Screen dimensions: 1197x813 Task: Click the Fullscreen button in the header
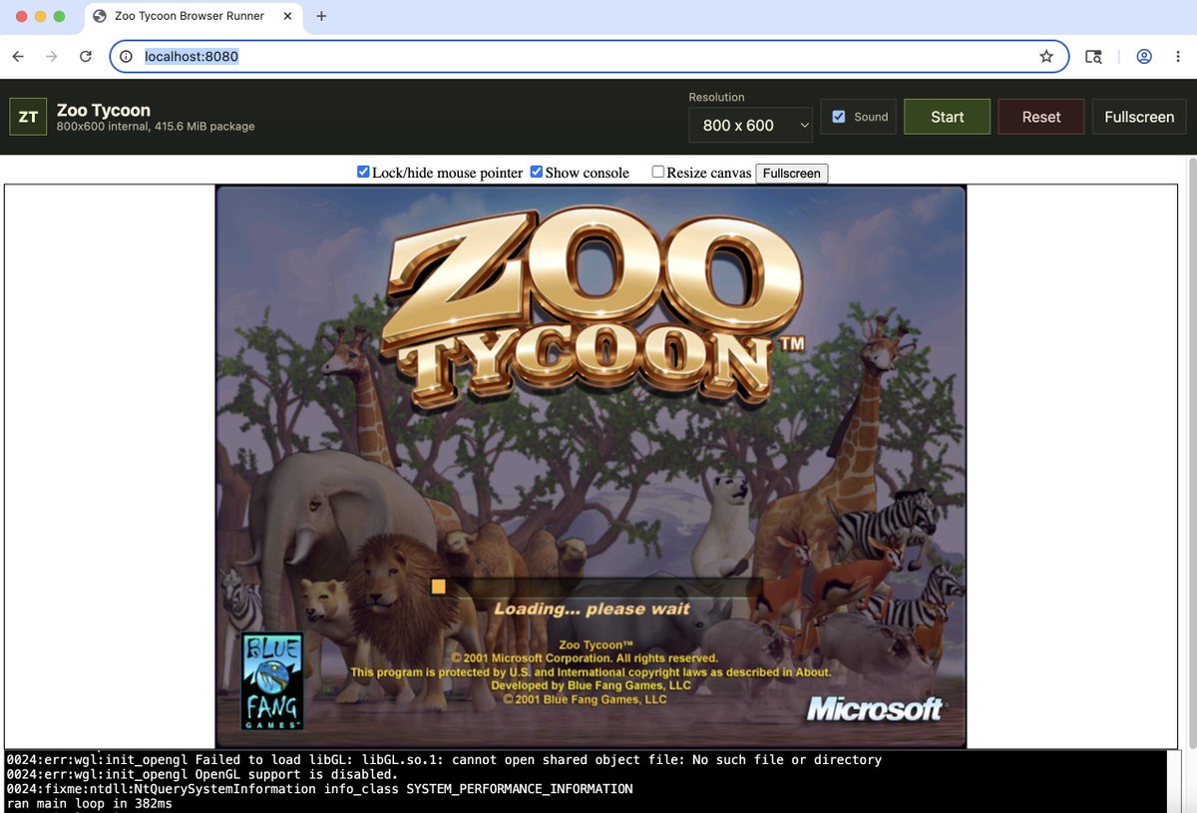[x=1139, y=117]
